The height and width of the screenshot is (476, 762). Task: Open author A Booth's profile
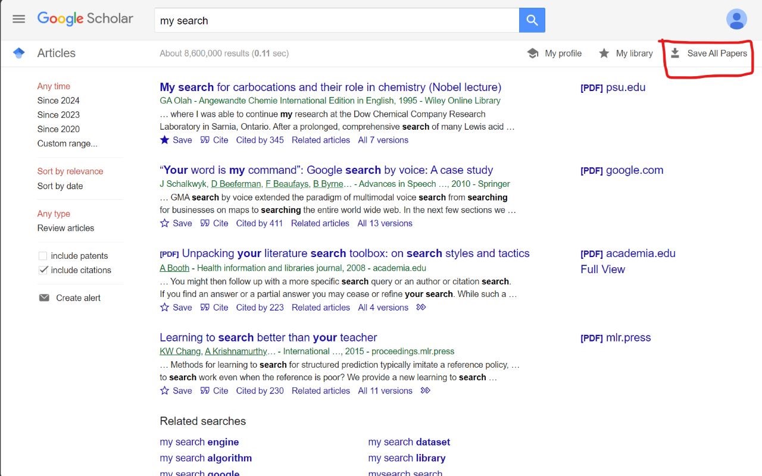[x=174, y=268]
